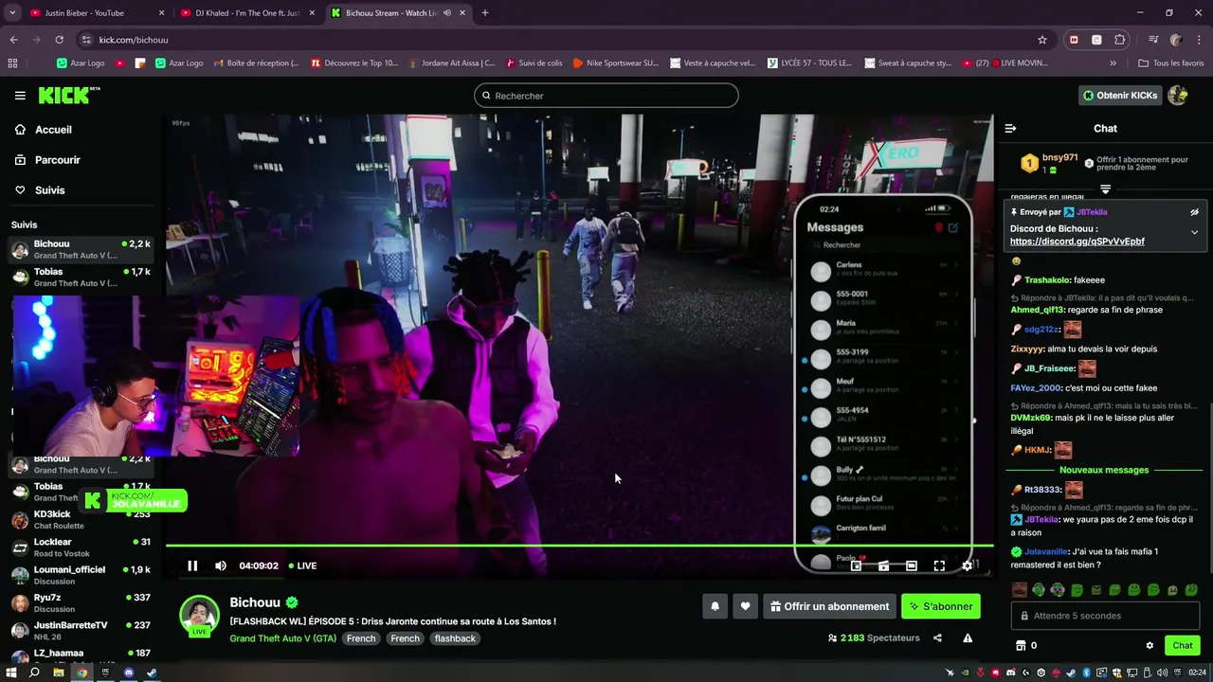The height and width of the screenshot is (682, 1213).
Task: Click Obtenir KICKs button
Action: (1120, 96)
